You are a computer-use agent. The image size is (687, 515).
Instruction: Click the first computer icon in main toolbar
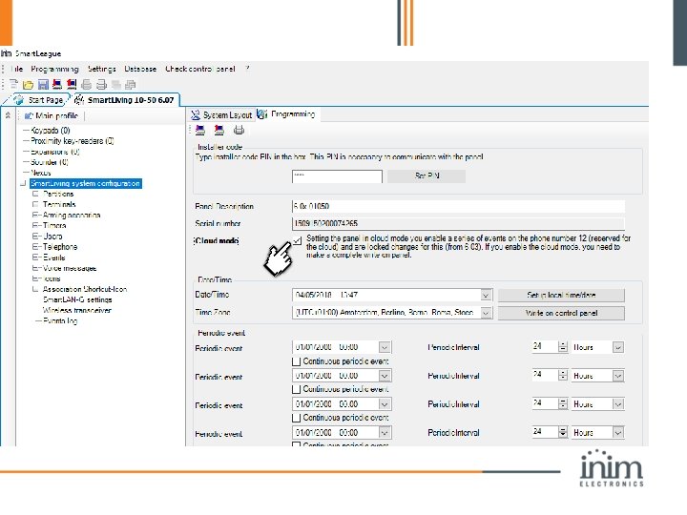(57, 84)
